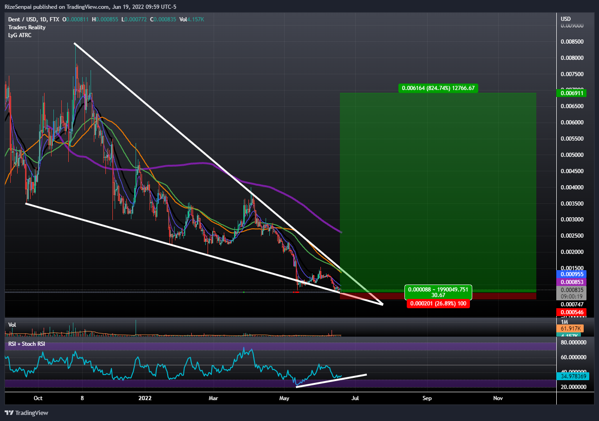Select the Traders Reality indicator label
Viewport: 599px width, 421px height.
pyautogui.click(x=27, y=27)
